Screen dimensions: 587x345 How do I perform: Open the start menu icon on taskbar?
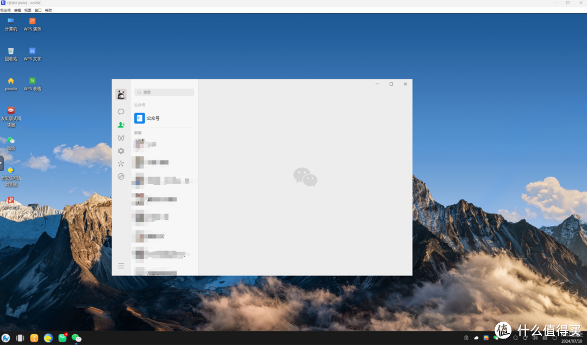tap(5, 338)
